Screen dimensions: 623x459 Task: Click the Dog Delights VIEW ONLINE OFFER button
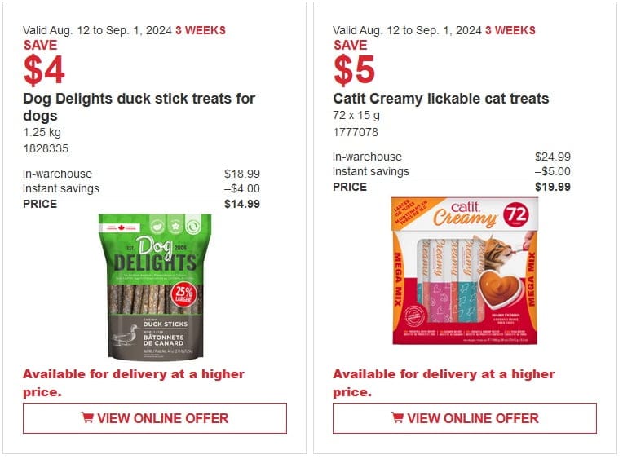(x=155, y=418)
